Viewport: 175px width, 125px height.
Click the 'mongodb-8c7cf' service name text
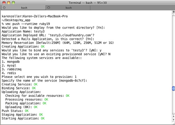[73, 81]
